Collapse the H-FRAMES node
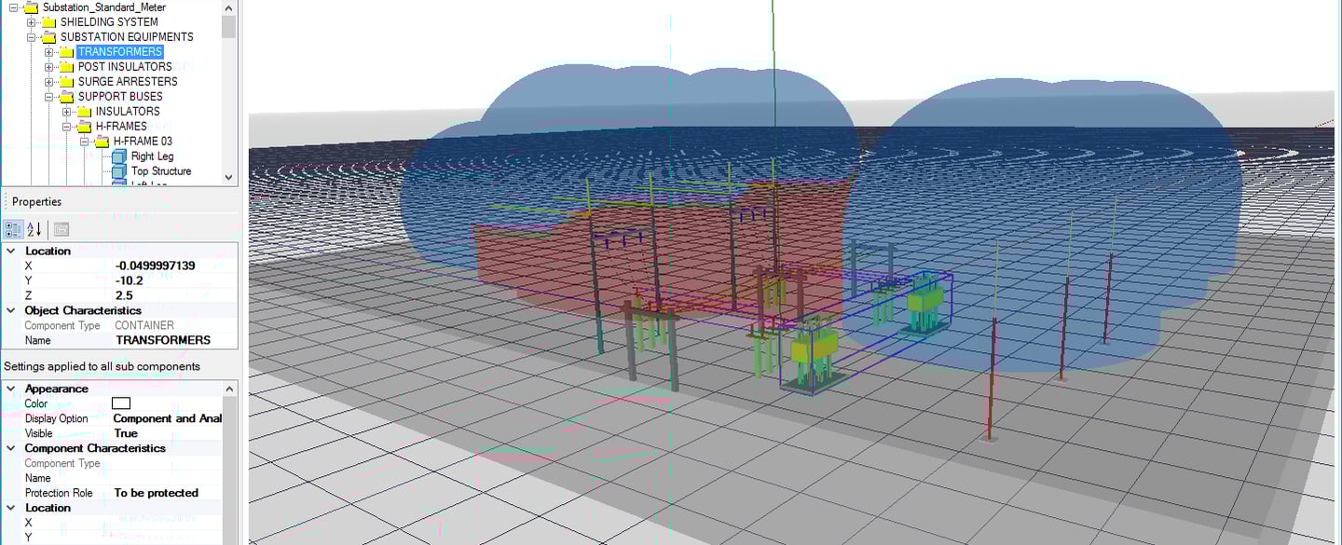Screen dimensions: 1342x545 click(x=67, y=127)
